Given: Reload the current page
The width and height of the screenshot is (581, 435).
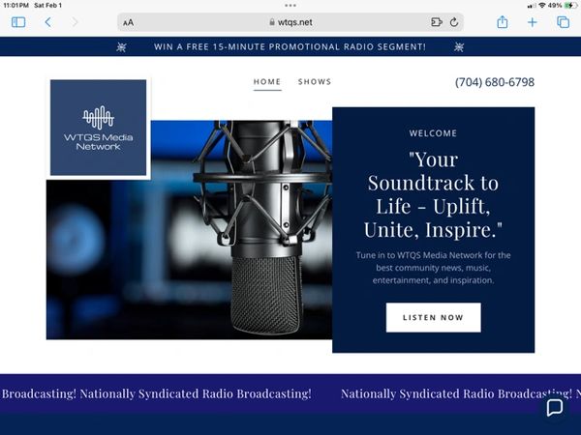Looking at the screenshot, I should pos(454,22).
